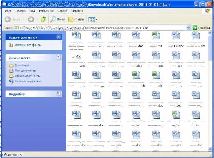Viewport: 214px width, 158px height.
Task: Expand the address bar dropdown list
Action: click(188, 28)
